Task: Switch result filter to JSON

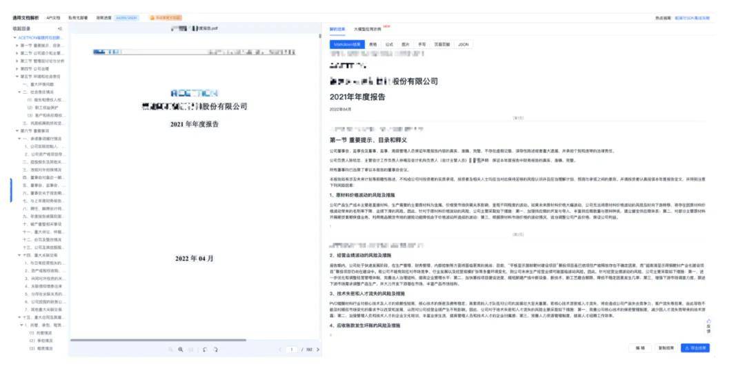Action: click(x=464, y=43)
